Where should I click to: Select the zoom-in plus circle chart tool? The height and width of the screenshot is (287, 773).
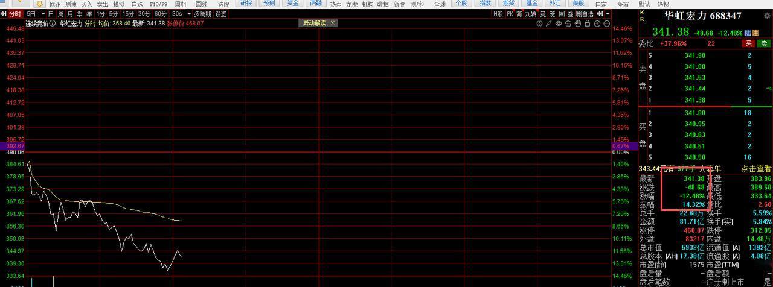(597, 24)
